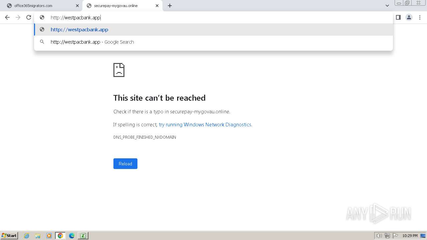Image resolution: width=427 pixels, height=240 pixels.
Task: Click Show desktop icon beside clock
Action: pyautogui.click(x=423, y=236)
